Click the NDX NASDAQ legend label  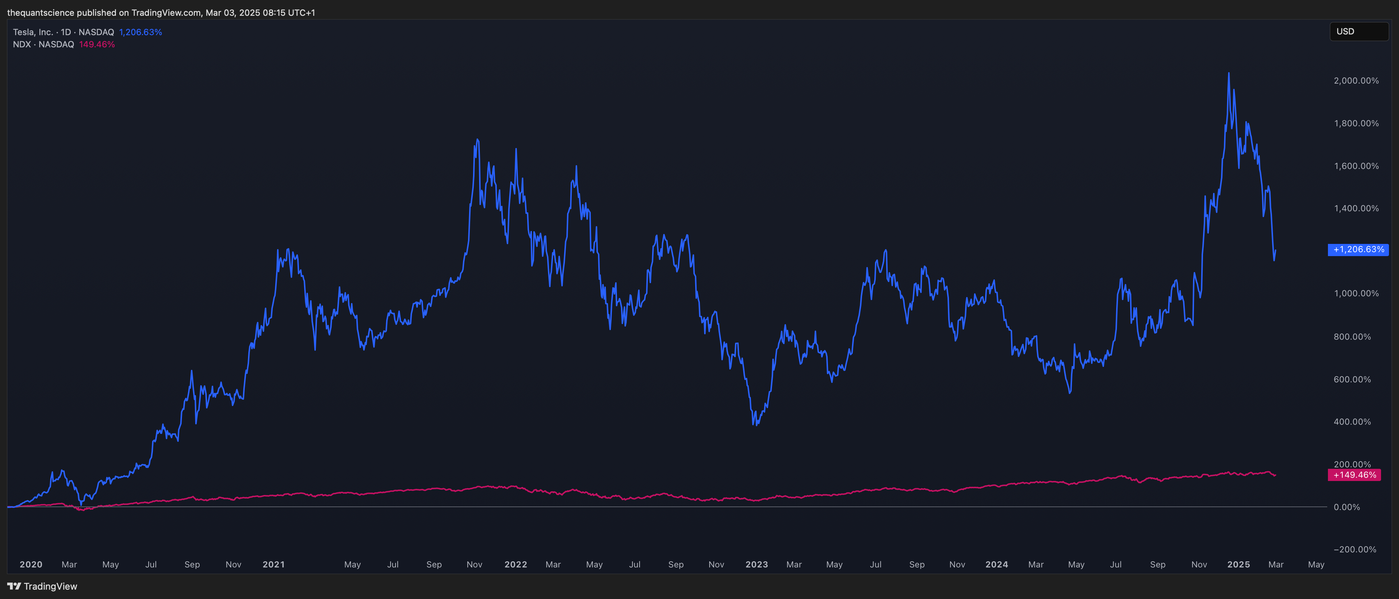click(43, 44)
